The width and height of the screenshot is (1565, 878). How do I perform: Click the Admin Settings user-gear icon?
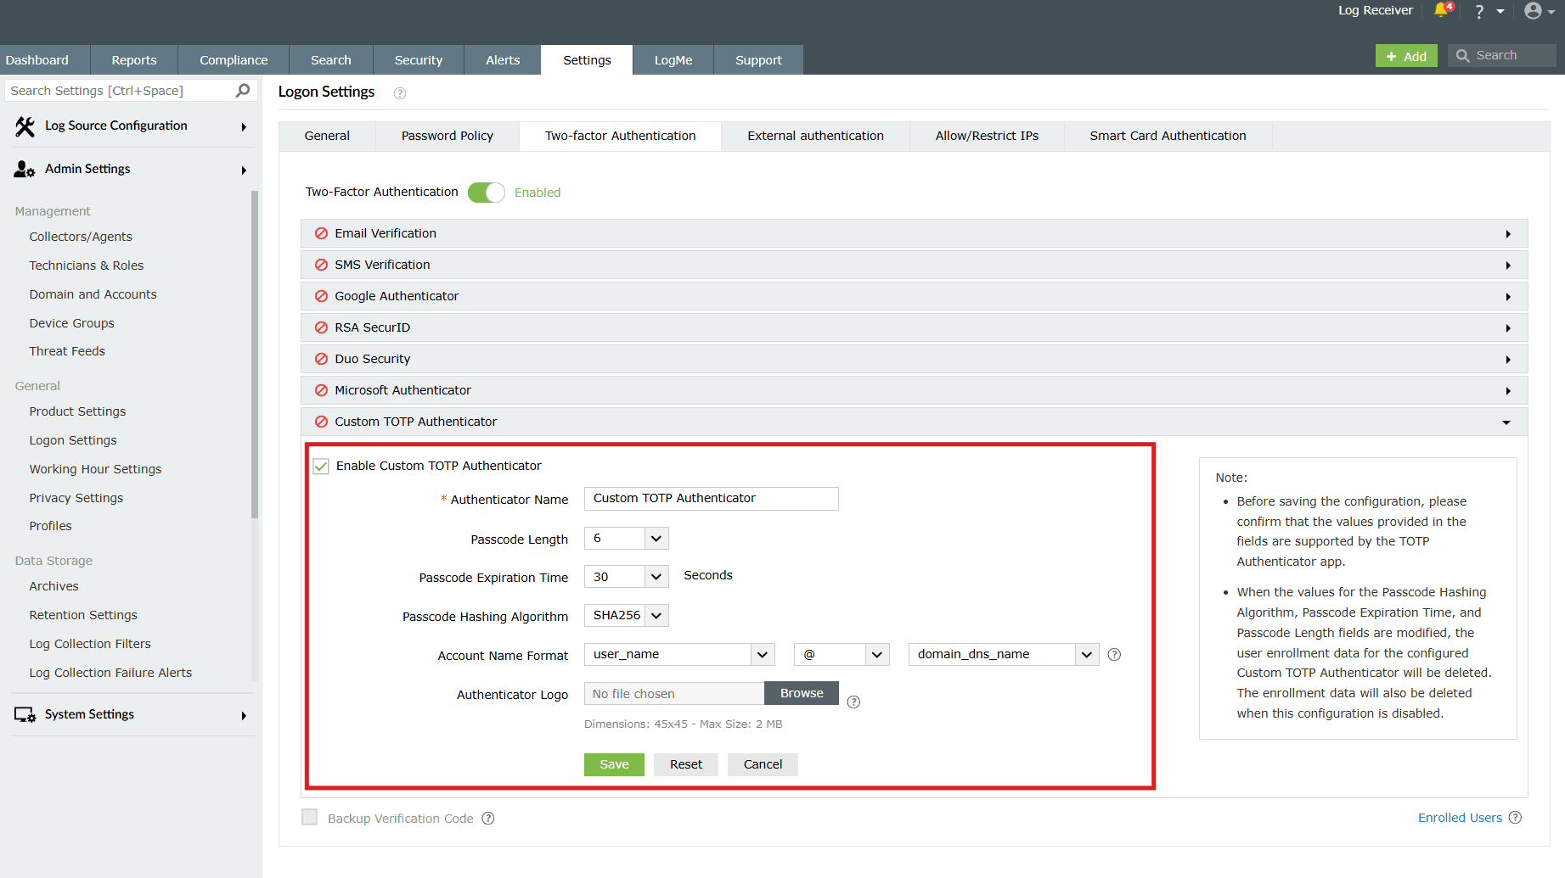click(25, 170)
